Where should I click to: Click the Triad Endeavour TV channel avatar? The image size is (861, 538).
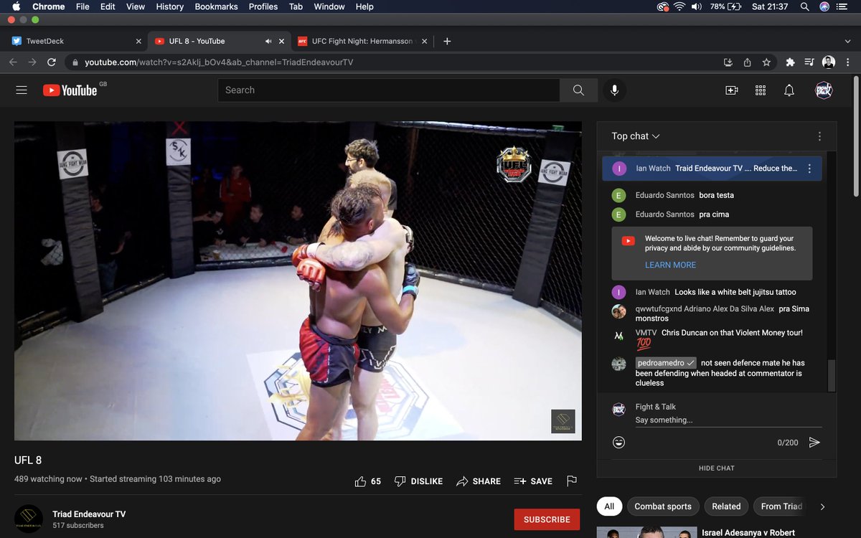[29, 519]
